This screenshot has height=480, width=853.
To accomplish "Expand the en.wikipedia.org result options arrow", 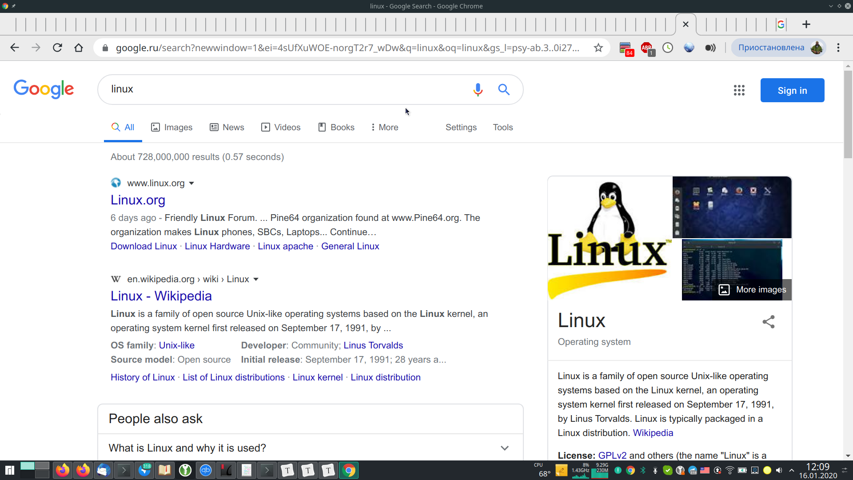I will click(x=256, y=279).
